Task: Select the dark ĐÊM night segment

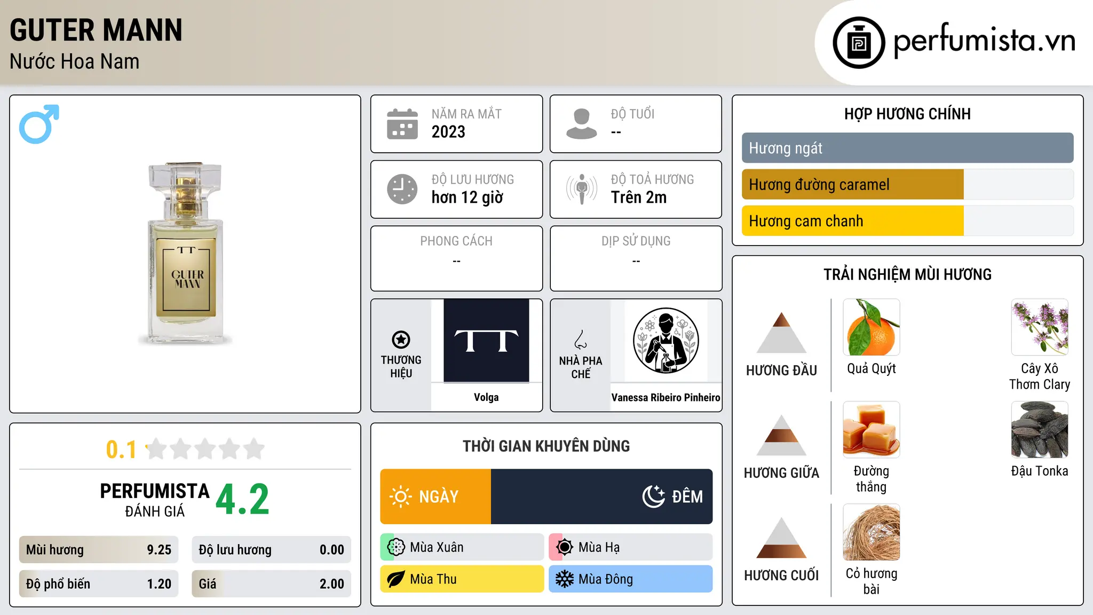Action: coord(602,496)
